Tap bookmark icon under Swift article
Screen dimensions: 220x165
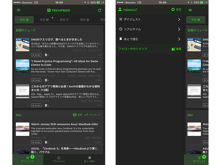[46, 105]
